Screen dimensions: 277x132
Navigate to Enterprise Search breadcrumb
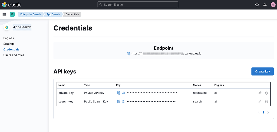tap(31, 14)
